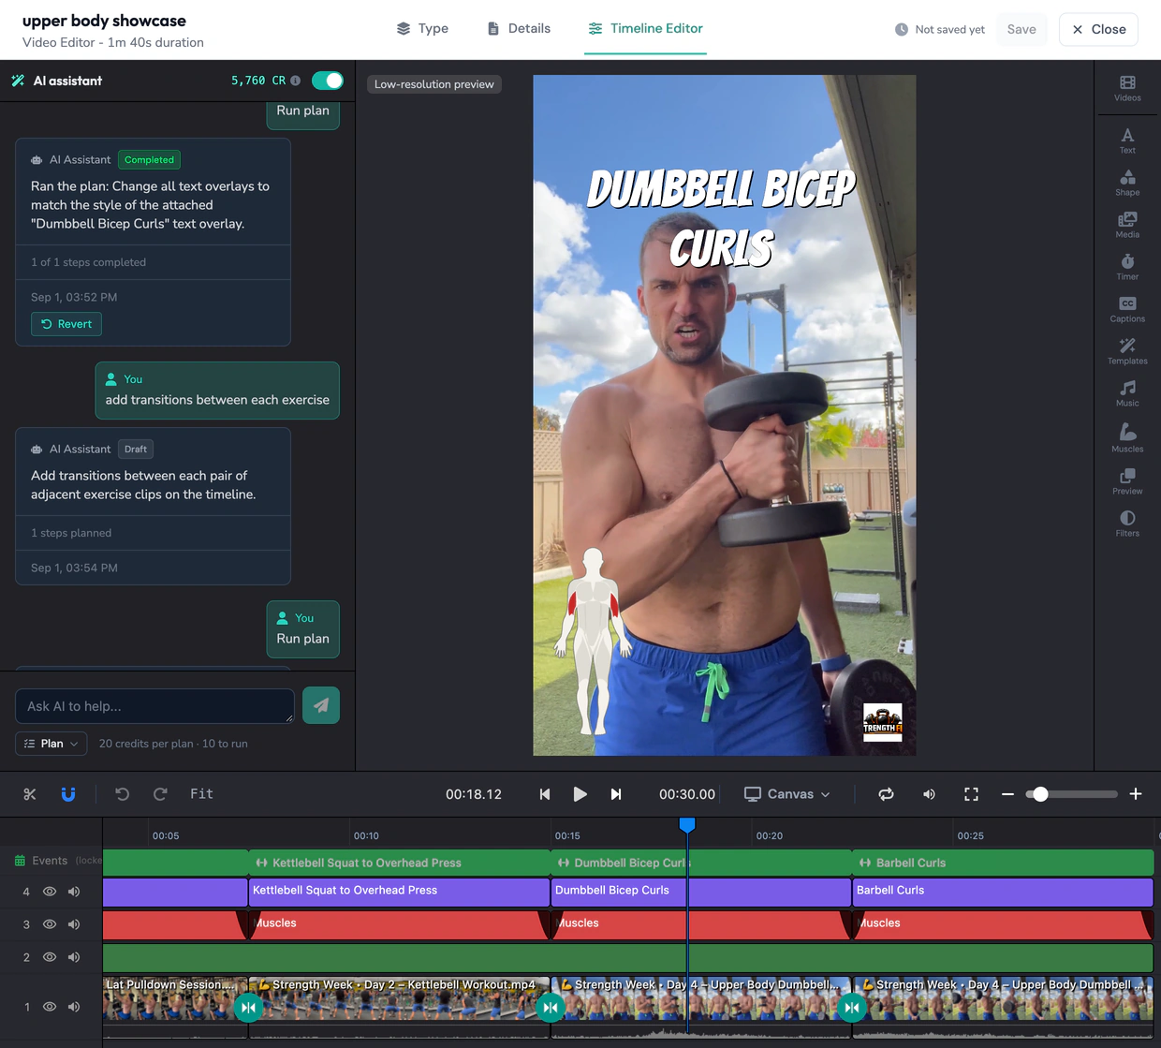This screenshot has height=1048, width=1161.
Task: Click the Save button
Action: pyautogui.click(x=1021, y=29)
